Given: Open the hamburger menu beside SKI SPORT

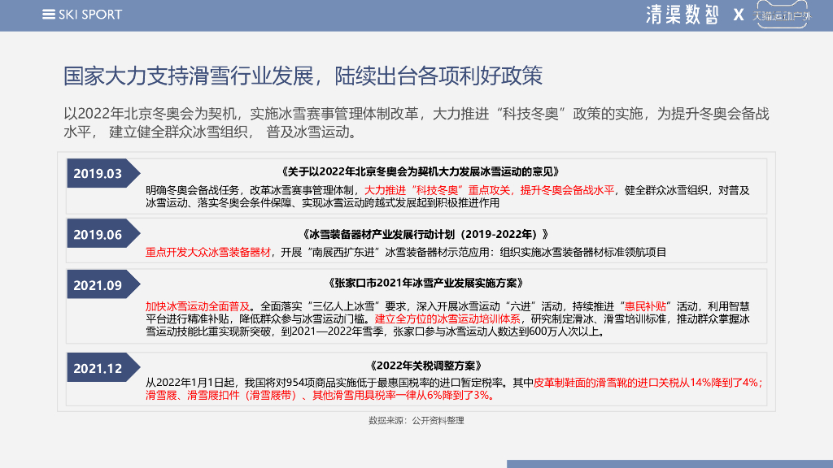Looking at the screenshot, I should coord(48,15).
